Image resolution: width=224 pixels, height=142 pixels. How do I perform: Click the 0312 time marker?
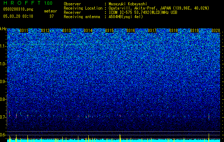click(x=45, y=31)
